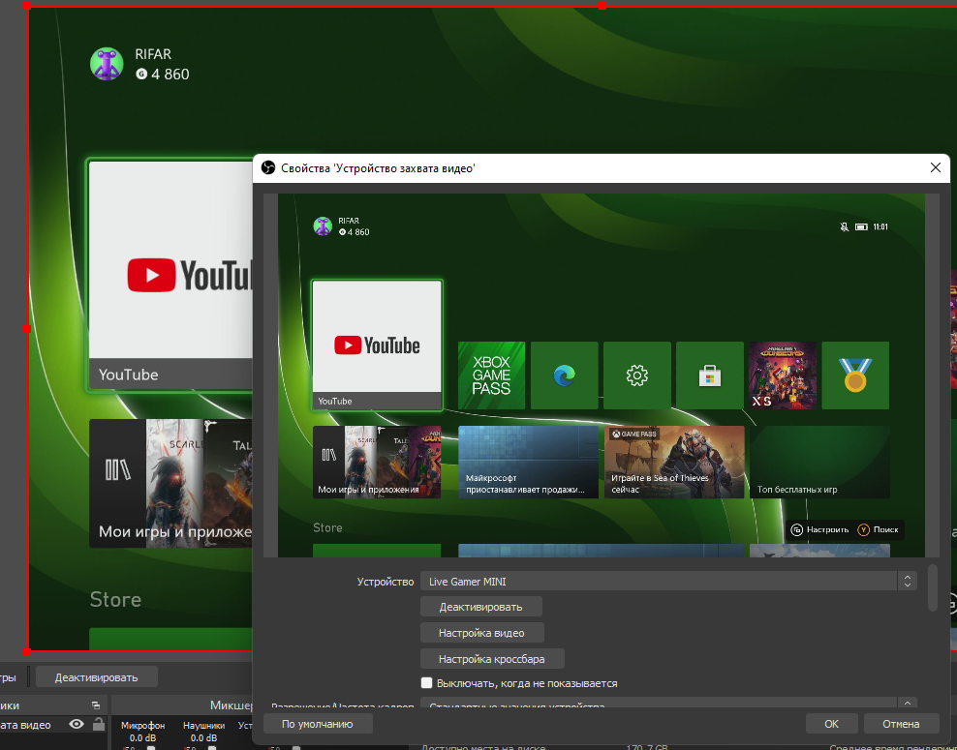Click the red bottom-left corner handle in the OBS preview
Image resolution: width=957 pixels, height=750 pixels.
(x=27, y=652)
